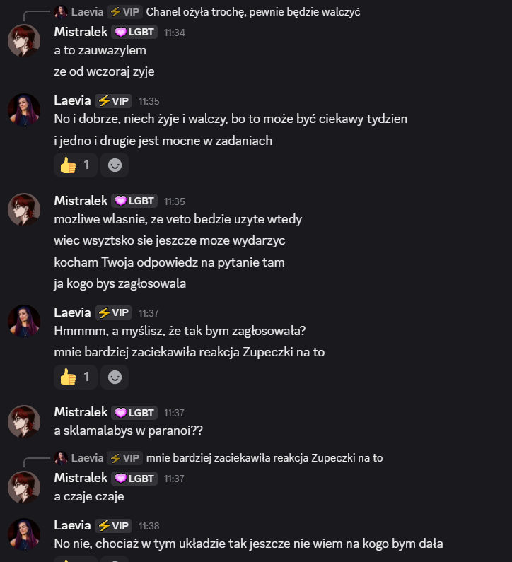Open Mistralek's profile from the 11:34 username
Viewport: 512px width, 562px height.
[x=81, y=32]
